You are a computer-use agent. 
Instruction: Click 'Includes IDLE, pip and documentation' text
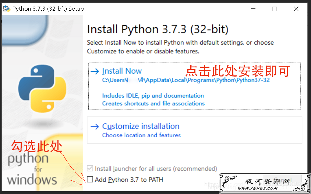[153, 96]
